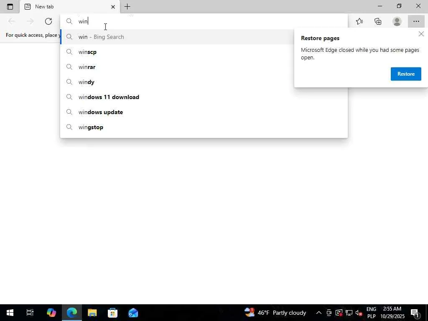Image resolution: width=428 pixels, height=321 pixels.
Task: Open the Collections icon
Action: [x=378, y=21]
